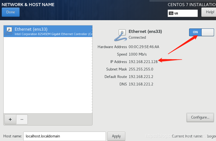Image resolution: width=216 pixels, height=141 pixels.
Task: Select the us keyboard layout indicator
Action: (x=183, y=13)
